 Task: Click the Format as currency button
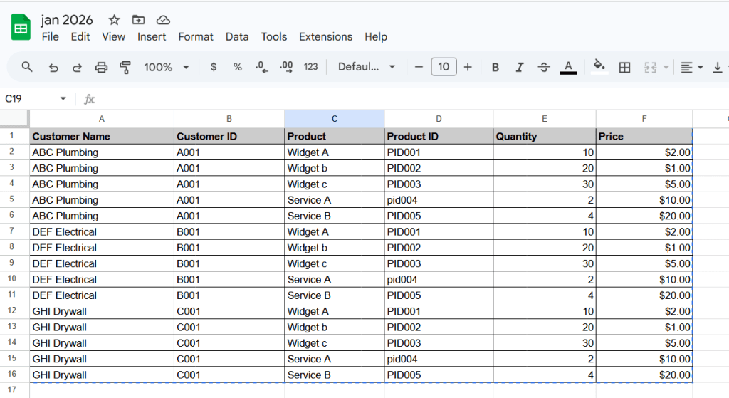(214, 67)
